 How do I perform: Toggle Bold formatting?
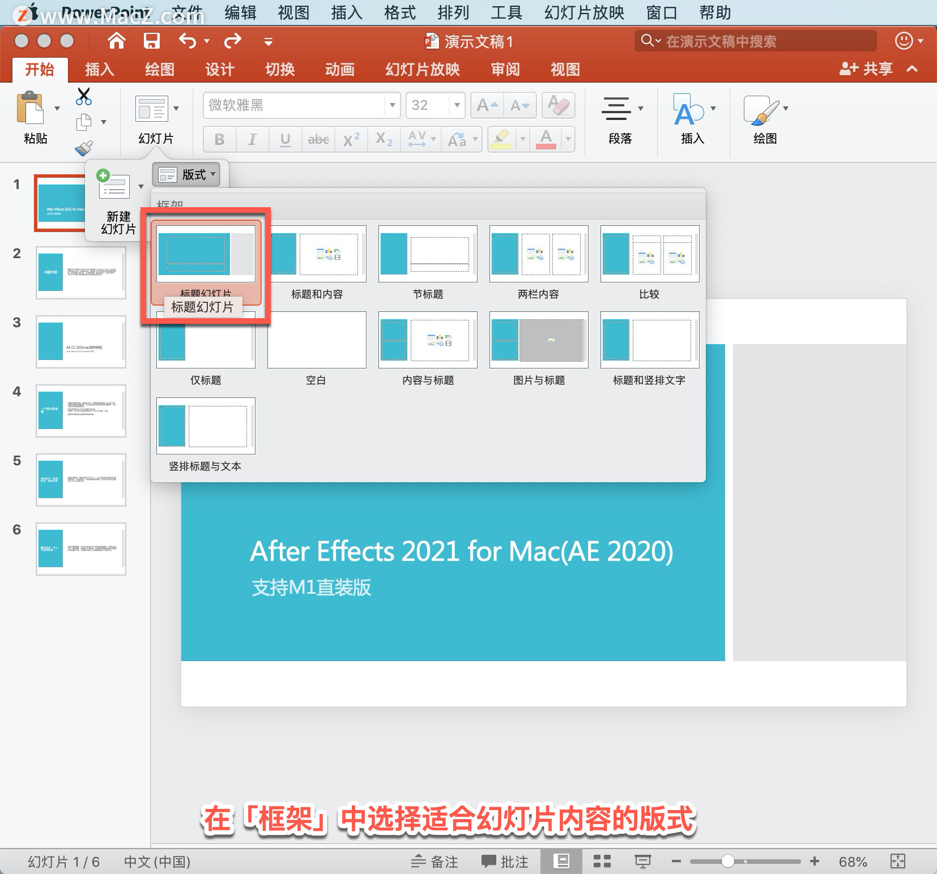tap(220, 139)
